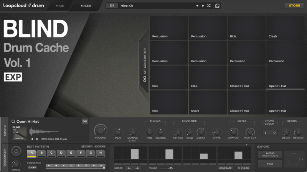Click the Attack envelope knob
The image size is (307, 172).
click(178, 132)
